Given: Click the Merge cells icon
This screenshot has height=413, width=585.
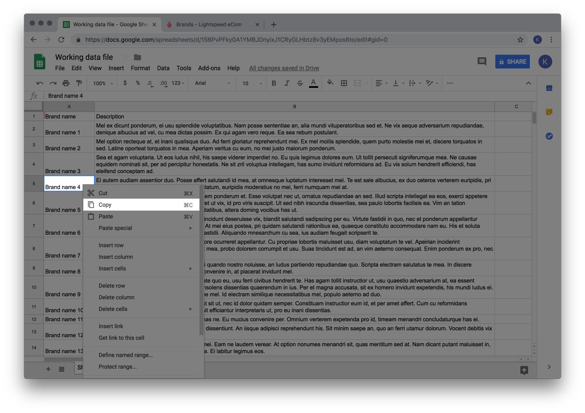Looking at the screenshot, I should [357, 83].
